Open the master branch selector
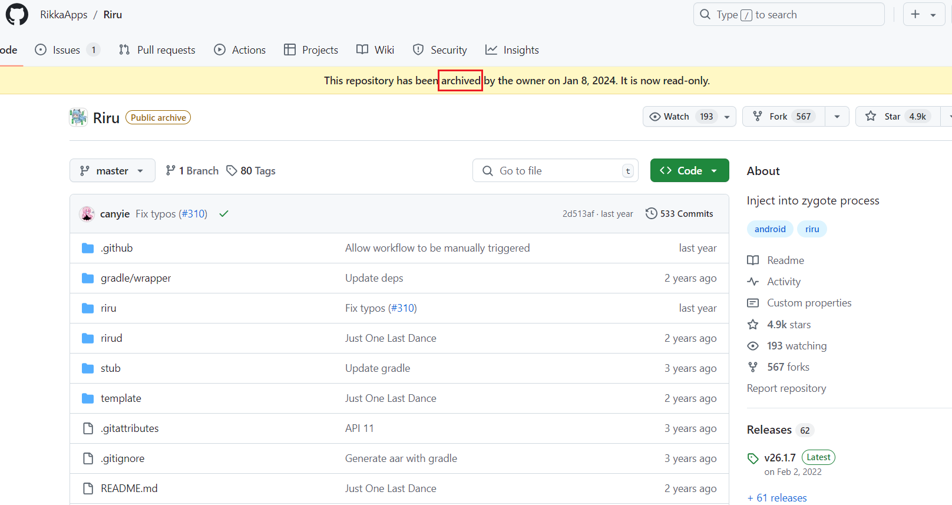This screenshot has height=505, width=952. (113, 171)
